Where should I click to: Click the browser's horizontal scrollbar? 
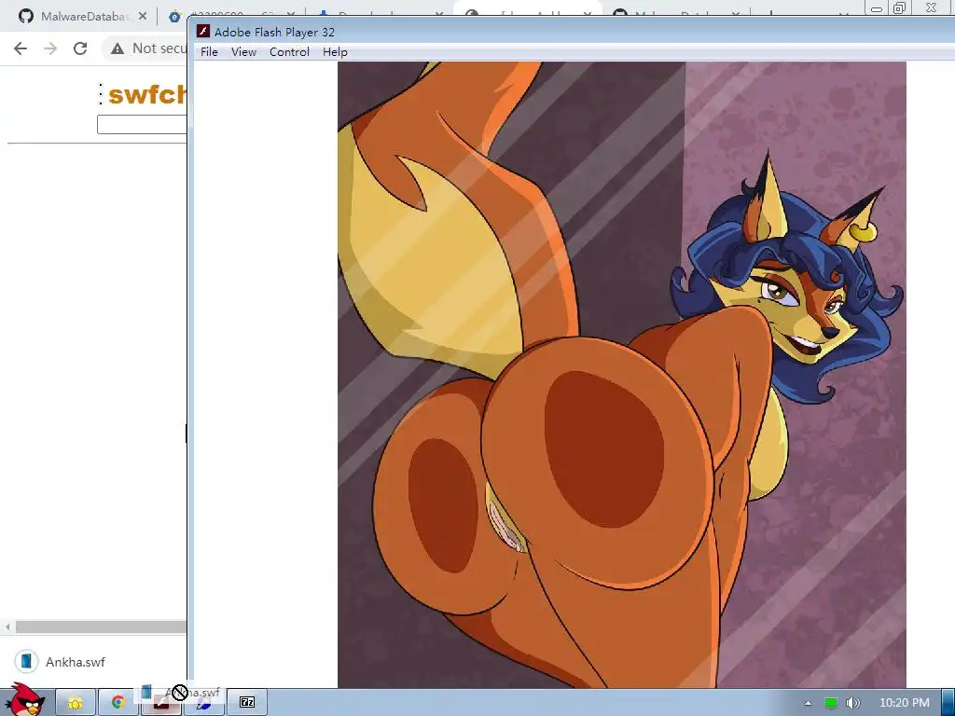(x=101, y=626)
